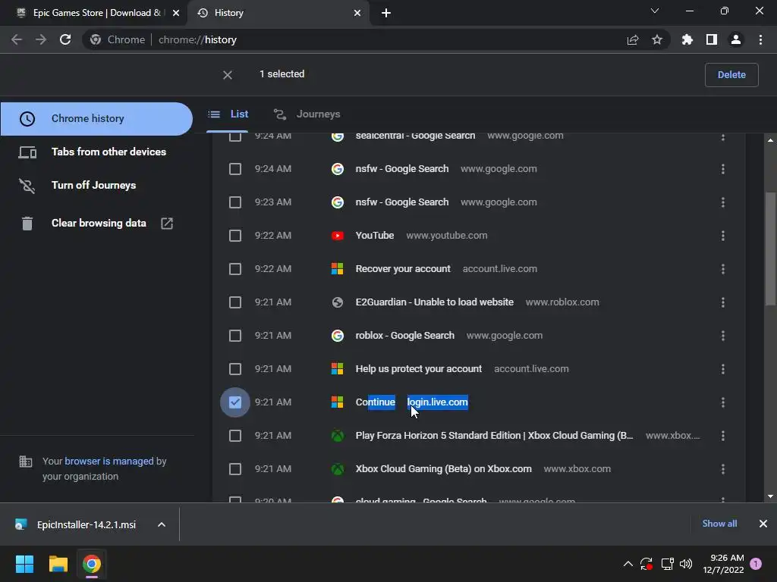Cancel selection with X beside '1 selected'
Viewport: 777px width, 582px height.
tap(228, 75)
